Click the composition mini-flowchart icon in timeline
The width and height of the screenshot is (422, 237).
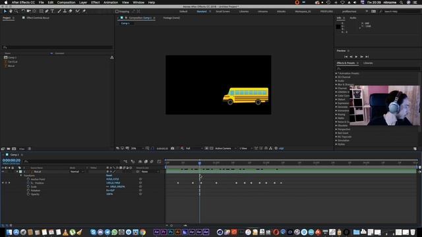(126, 161)
